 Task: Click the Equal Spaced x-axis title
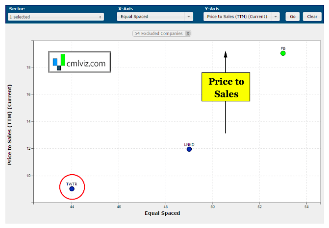162,213
